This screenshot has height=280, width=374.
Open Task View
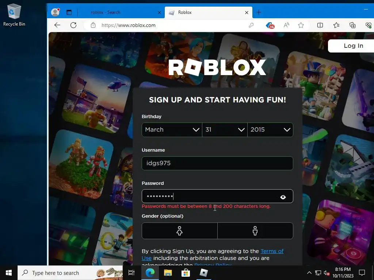tap(131, 273)
